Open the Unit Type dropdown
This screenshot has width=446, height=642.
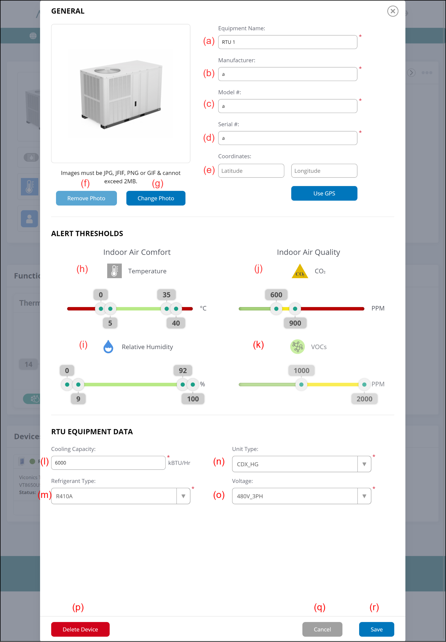[364, 464]
